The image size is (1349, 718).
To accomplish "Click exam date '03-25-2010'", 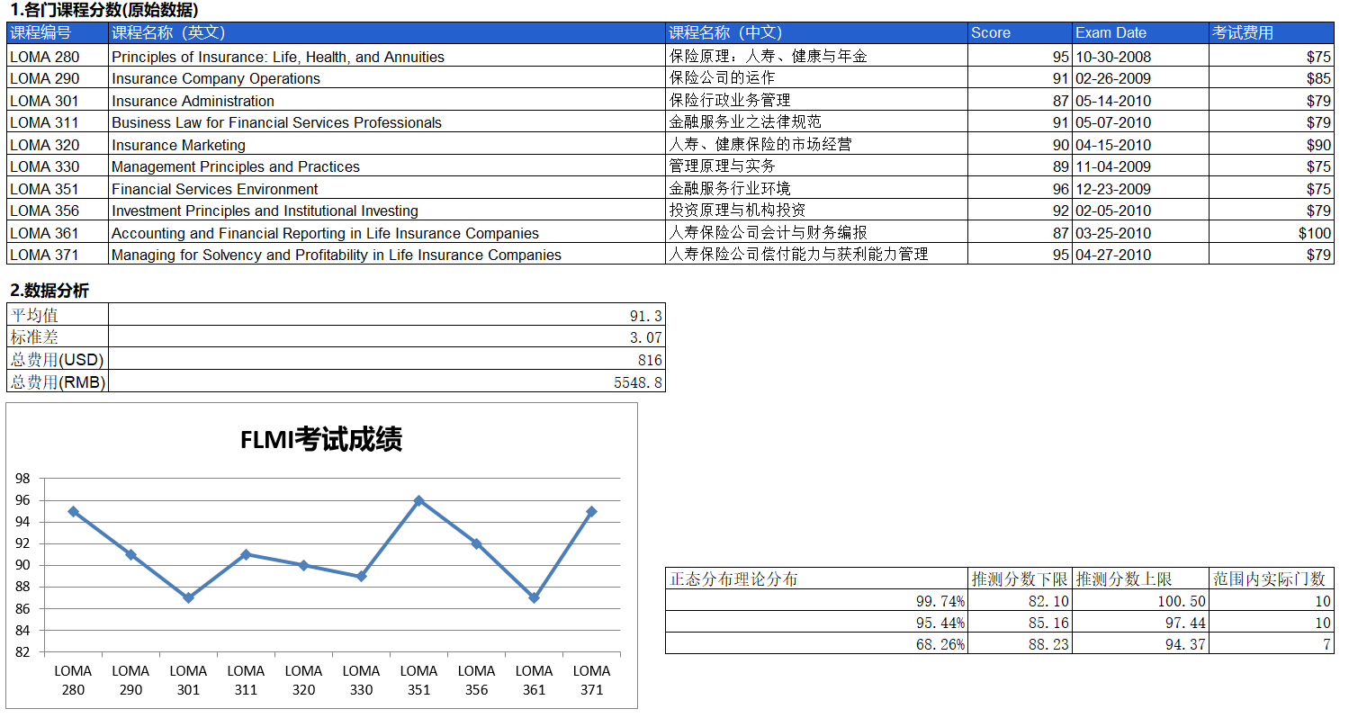I will tap(1140, 232).
